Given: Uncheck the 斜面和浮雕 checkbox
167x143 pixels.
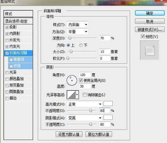Looking at the screenshot, I should point(7,53).
